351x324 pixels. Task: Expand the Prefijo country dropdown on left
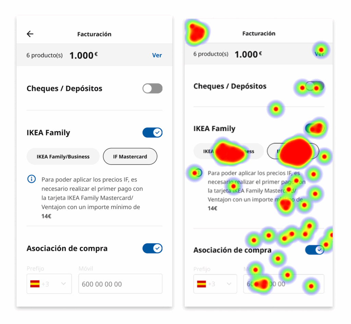pos(63,284)
